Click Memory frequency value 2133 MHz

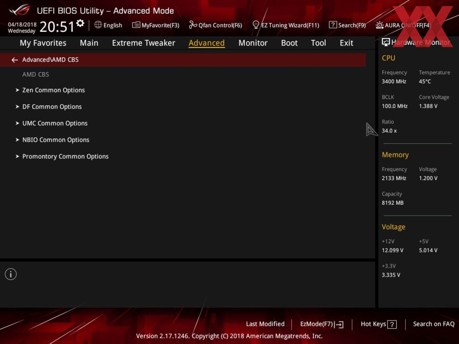[x=394, y=178]
